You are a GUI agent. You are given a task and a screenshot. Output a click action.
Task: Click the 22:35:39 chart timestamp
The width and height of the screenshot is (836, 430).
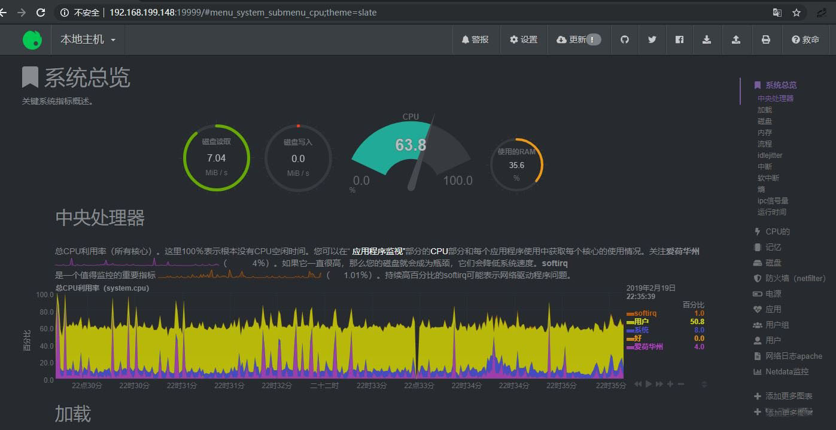(640, 296)
